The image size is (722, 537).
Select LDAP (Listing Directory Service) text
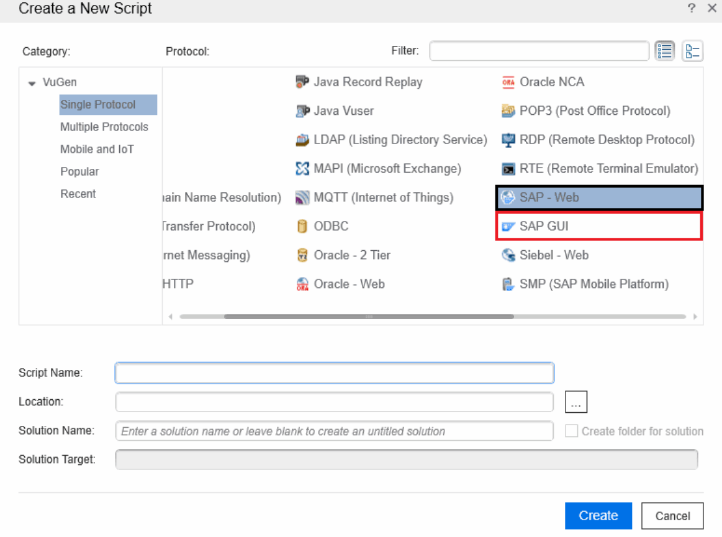pyautogui.click(x=400, y=140)
